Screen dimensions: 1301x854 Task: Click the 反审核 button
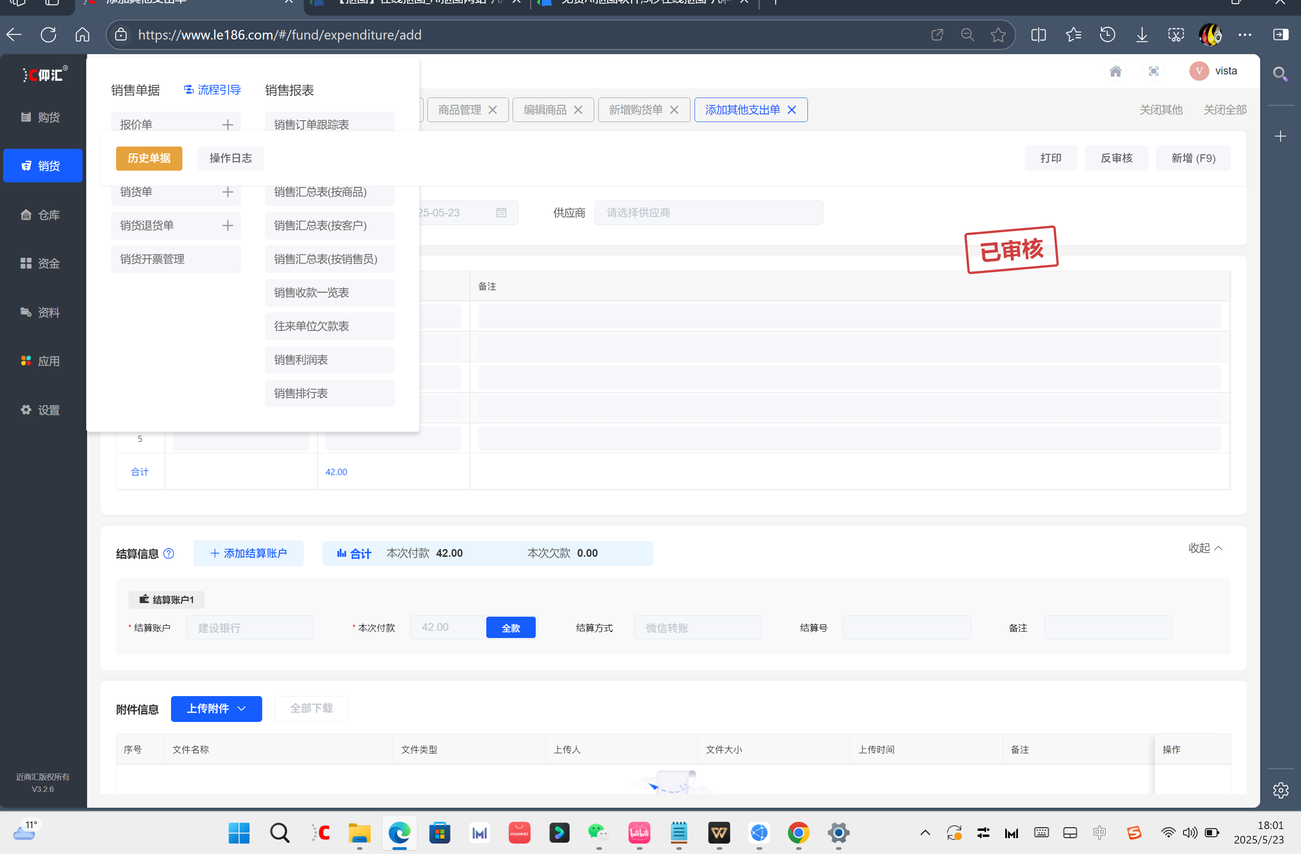pos(1116,158)
